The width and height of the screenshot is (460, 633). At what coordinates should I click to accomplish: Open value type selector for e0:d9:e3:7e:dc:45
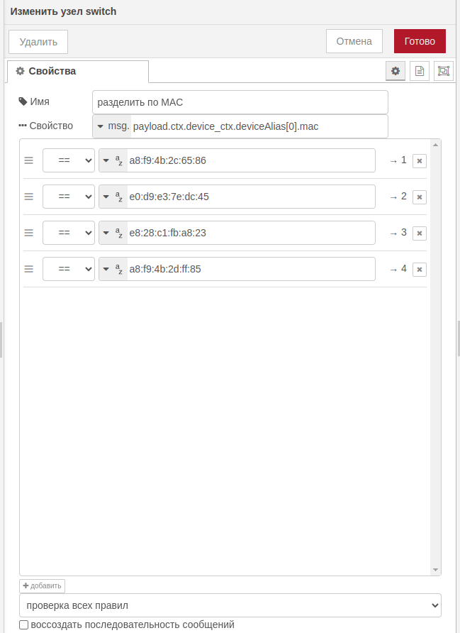[113, 197]
